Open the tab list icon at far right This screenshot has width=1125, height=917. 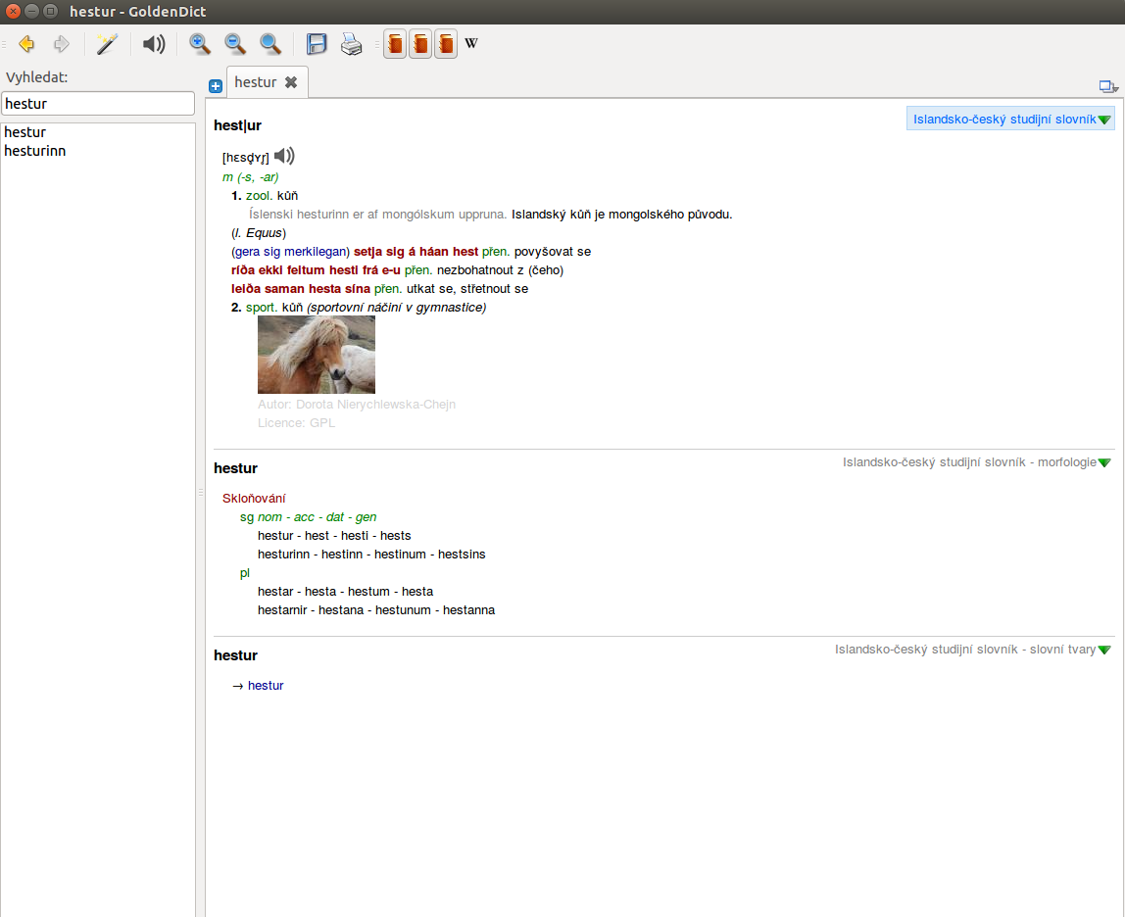(x=1108, y=87)
